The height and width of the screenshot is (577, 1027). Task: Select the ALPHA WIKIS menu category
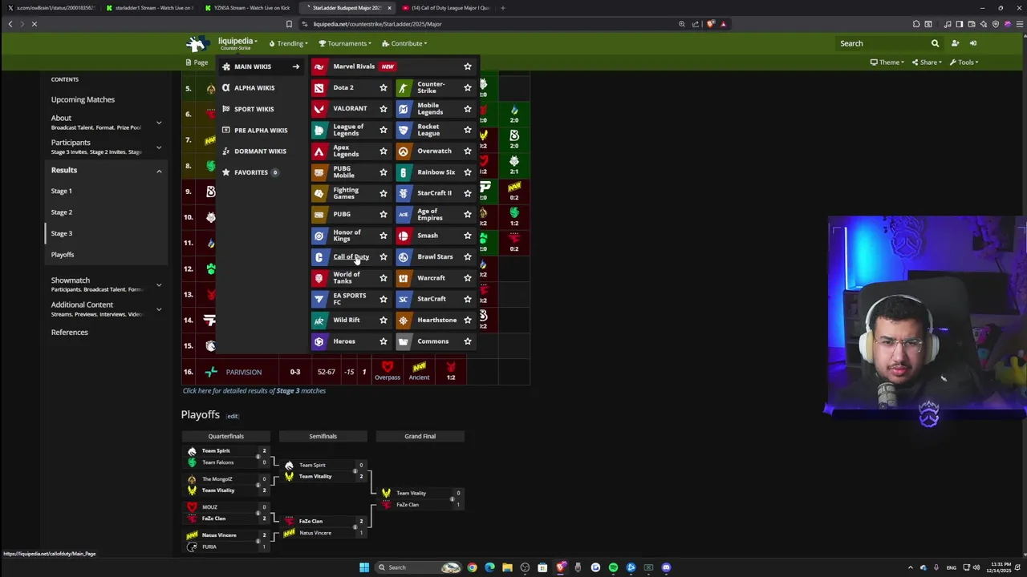[x=260, y=87]
